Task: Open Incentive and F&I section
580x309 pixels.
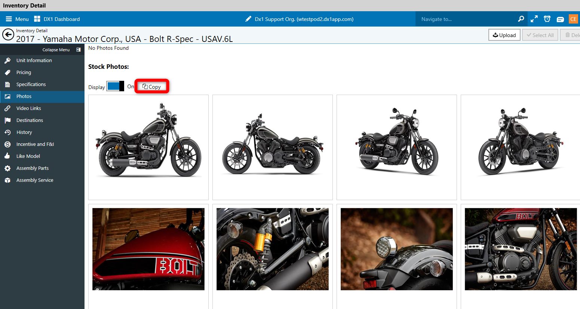Action: point(42,144)
